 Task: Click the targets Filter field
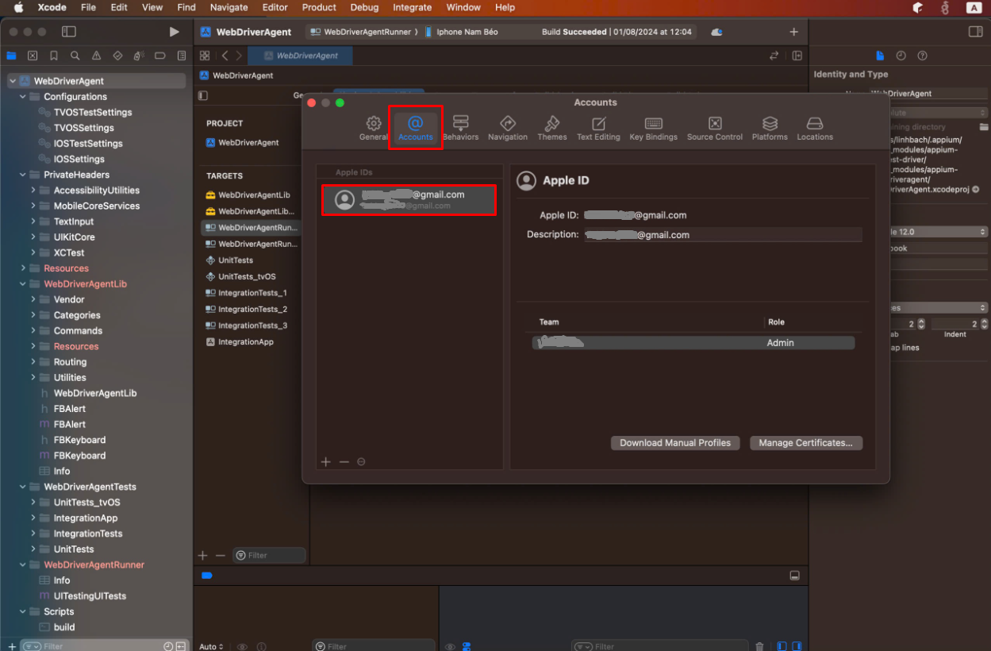tap(269, 555)
